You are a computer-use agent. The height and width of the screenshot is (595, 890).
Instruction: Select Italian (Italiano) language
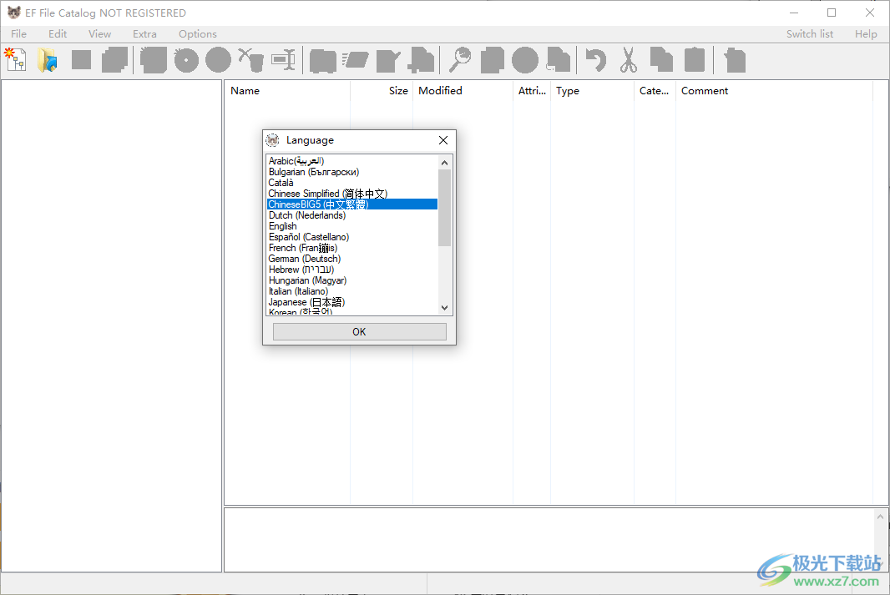click(352, 291)
